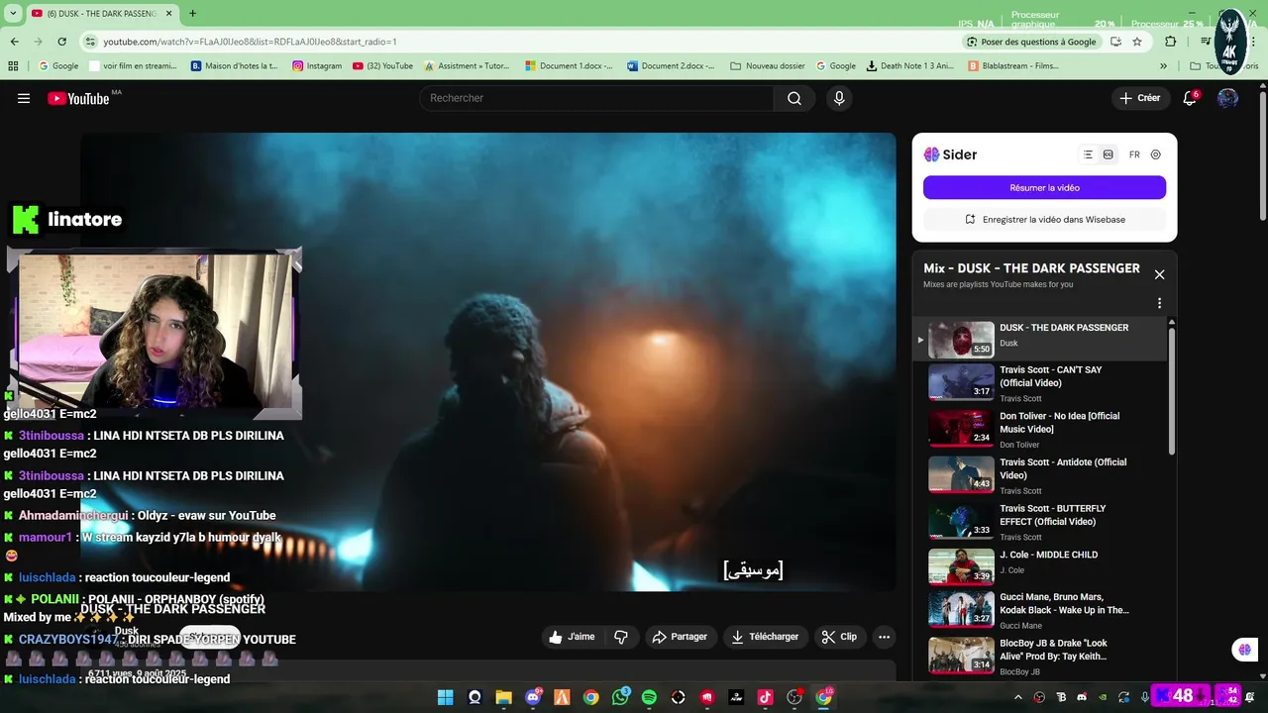Open the Chrome tab search dropdown
This screenshot has height=713, width=1268.
13,14
